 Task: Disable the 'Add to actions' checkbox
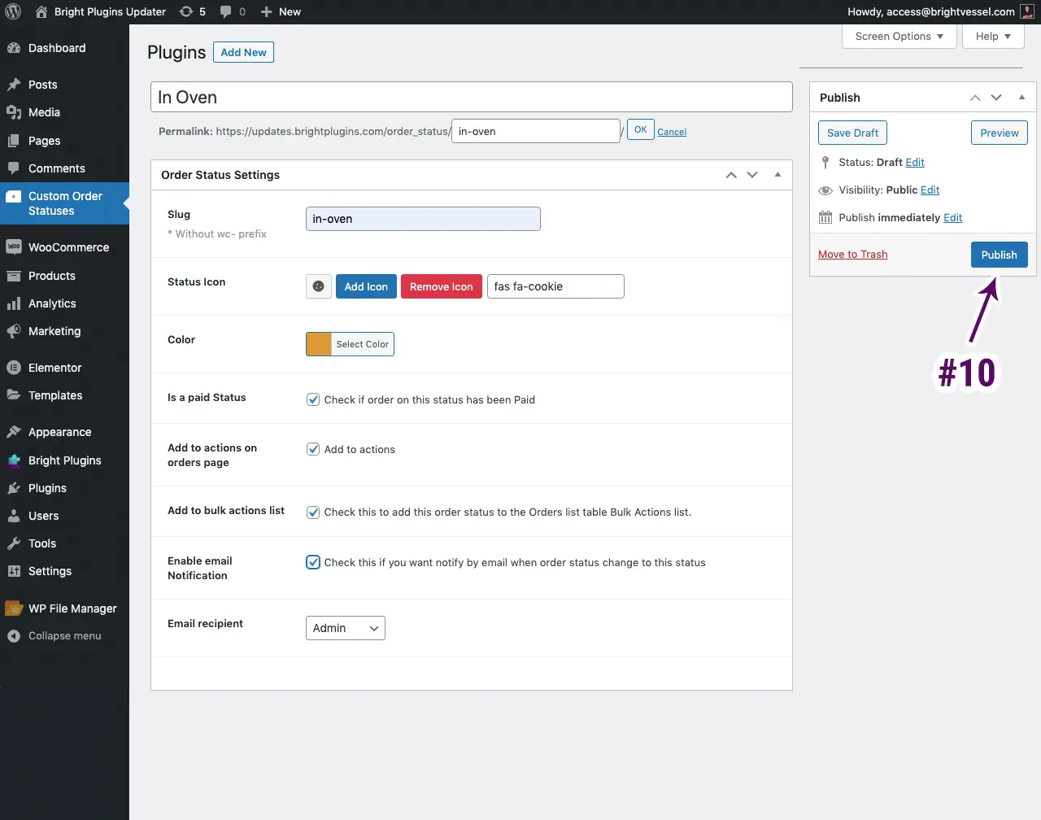(313, 449)
